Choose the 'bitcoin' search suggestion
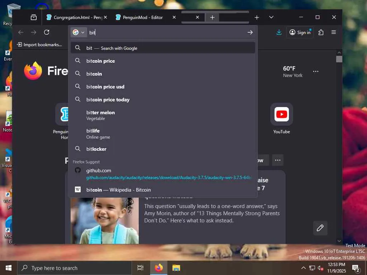Viewport: 367px width, 275px height. click(x=163, y=74)
